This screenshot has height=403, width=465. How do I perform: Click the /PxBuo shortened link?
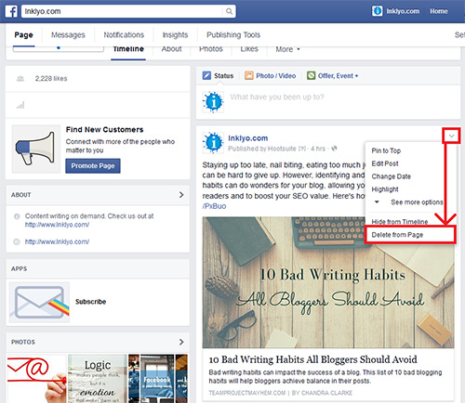[214, 206]
